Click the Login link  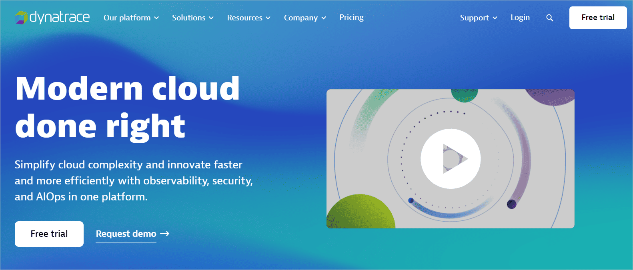pyautogui.click(x=520, y=18)
